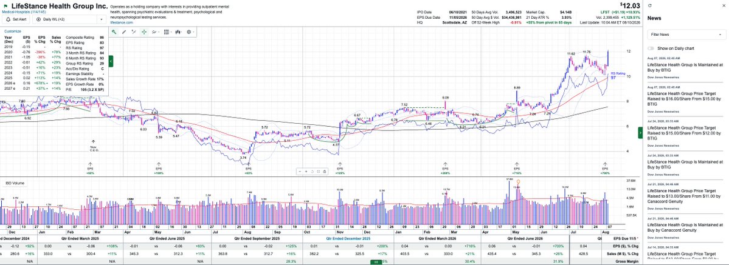Screen dimensions: 729x265
Task: Open the EPS +83% earnings marker
Action: point(248,167)
